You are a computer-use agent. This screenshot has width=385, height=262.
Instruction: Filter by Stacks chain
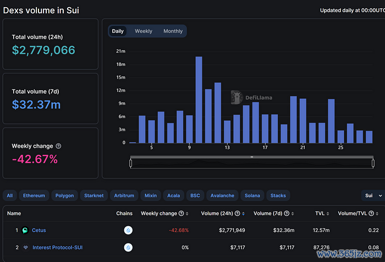coord(278,196)
